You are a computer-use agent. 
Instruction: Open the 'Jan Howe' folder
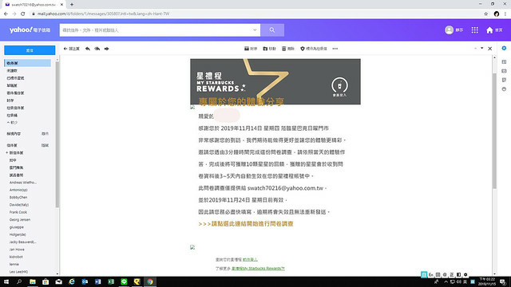tap(17, 250)
